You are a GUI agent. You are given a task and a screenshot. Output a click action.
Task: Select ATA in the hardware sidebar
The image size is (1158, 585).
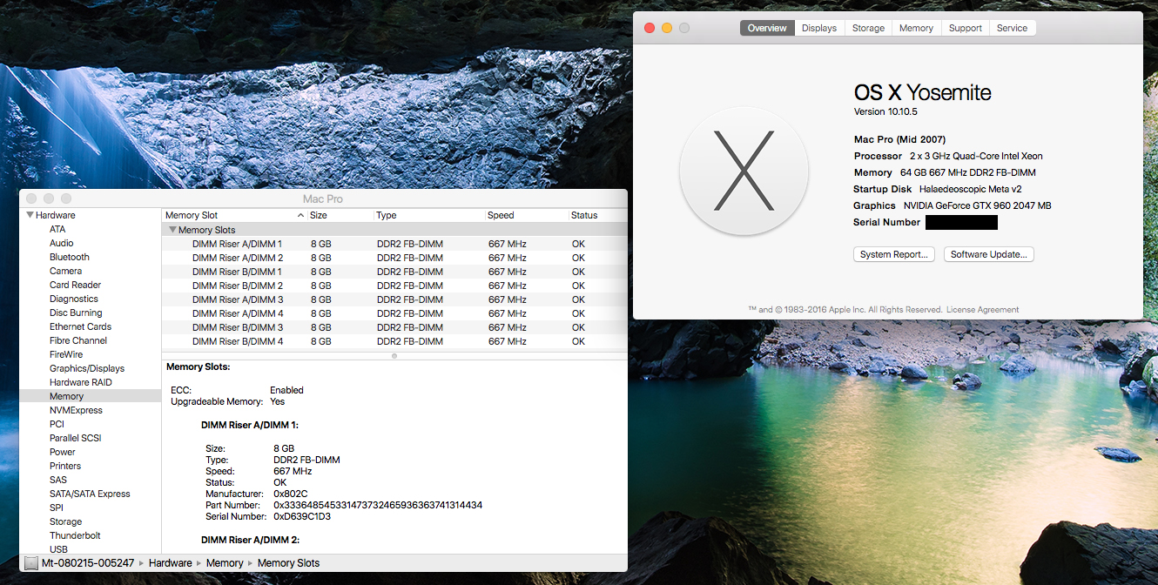[x=57, y=229]
